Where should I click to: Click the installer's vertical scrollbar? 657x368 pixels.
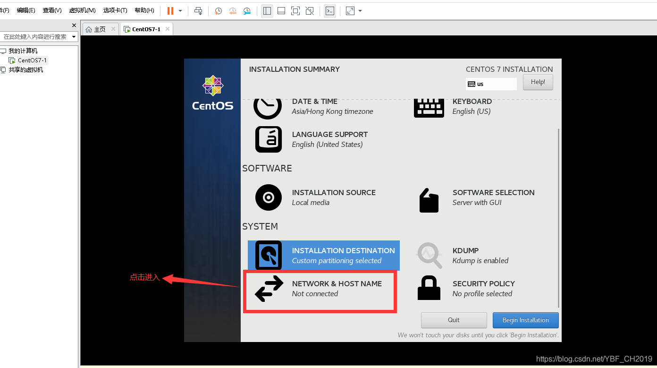[559, 217]
